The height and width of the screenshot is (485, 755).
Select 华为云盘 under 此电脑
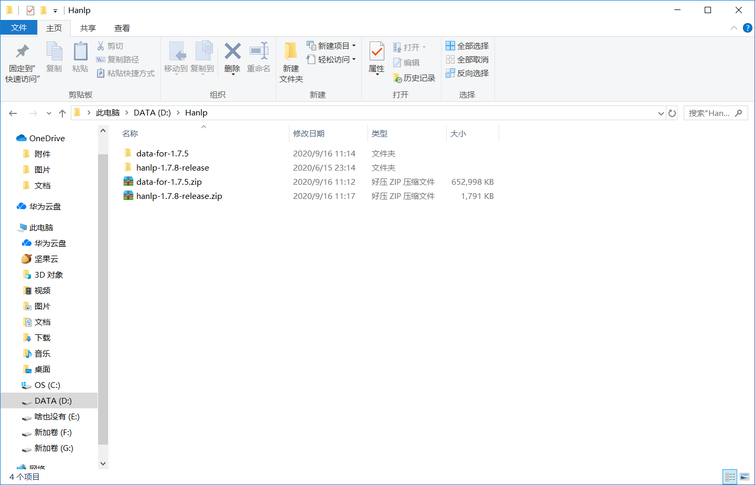pyautogui.click(x=50, y=243)
